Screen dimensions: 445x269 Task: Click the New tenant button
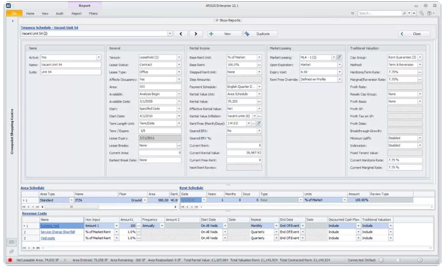[x=224, y=34]
